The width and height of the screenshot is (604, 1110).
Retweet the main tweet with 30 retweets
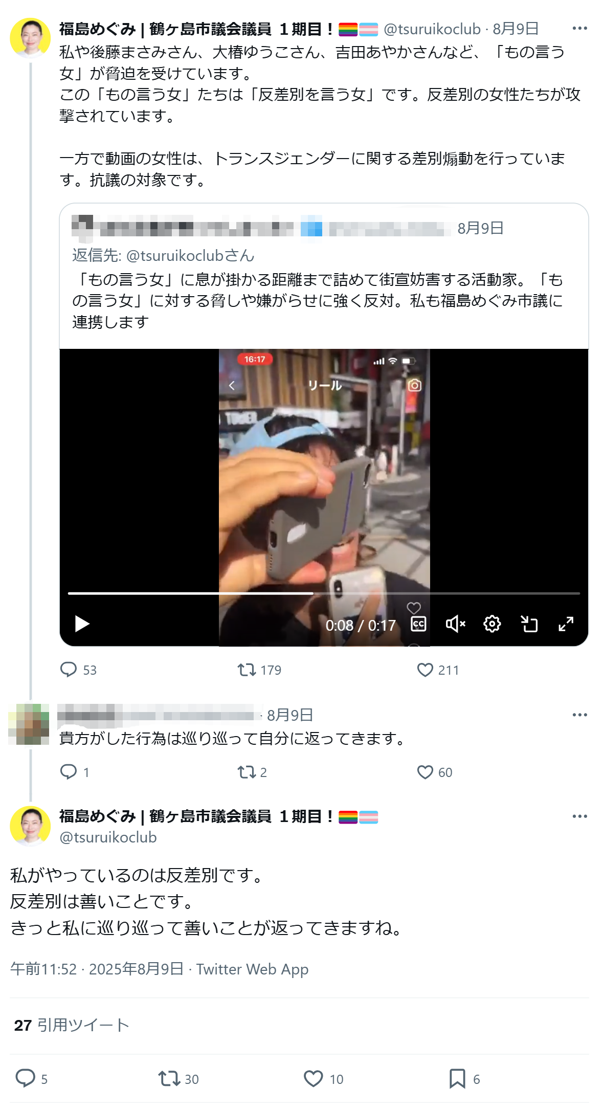click(x=168, y=1079)
